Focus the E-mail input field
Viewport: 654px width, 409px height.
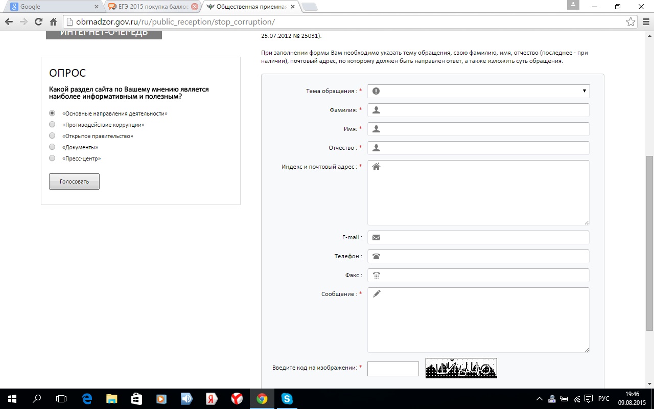(478, 237)
